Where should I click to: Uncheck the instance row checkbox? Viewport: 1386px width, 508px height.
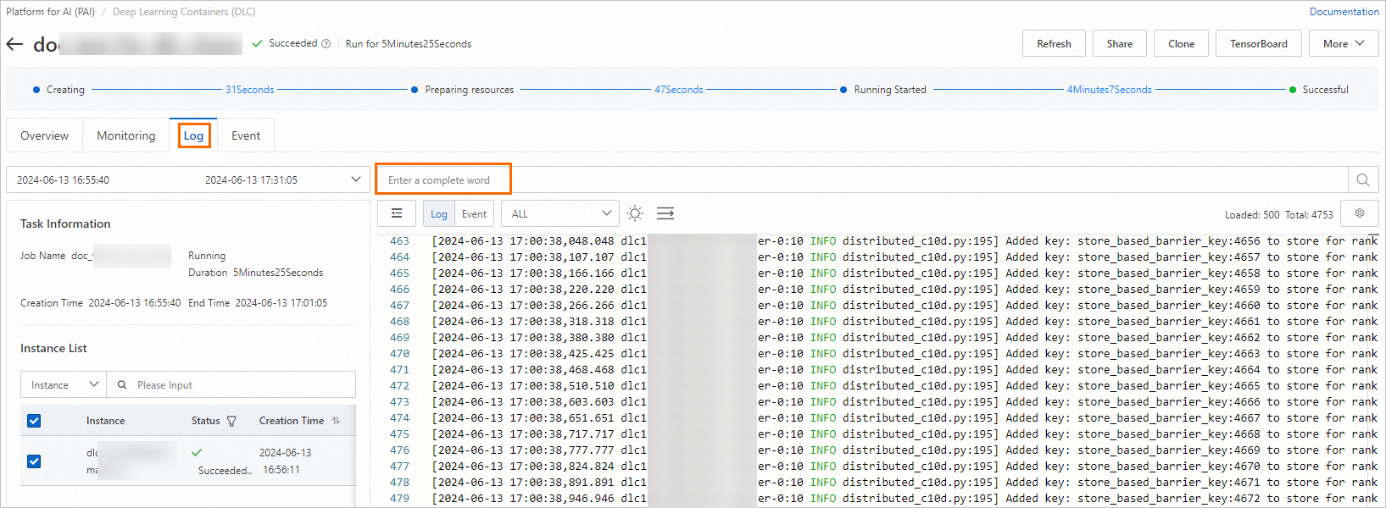coord(34,461)
